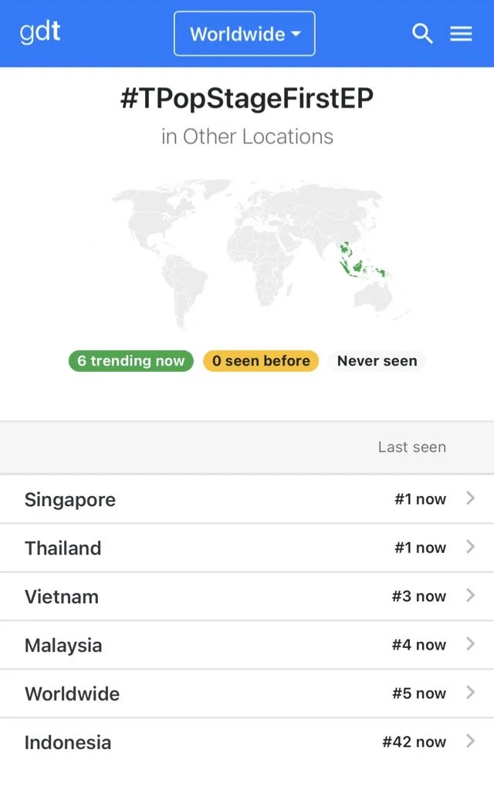
Task: Open the search magnifier icon
Action: [422, 34]
